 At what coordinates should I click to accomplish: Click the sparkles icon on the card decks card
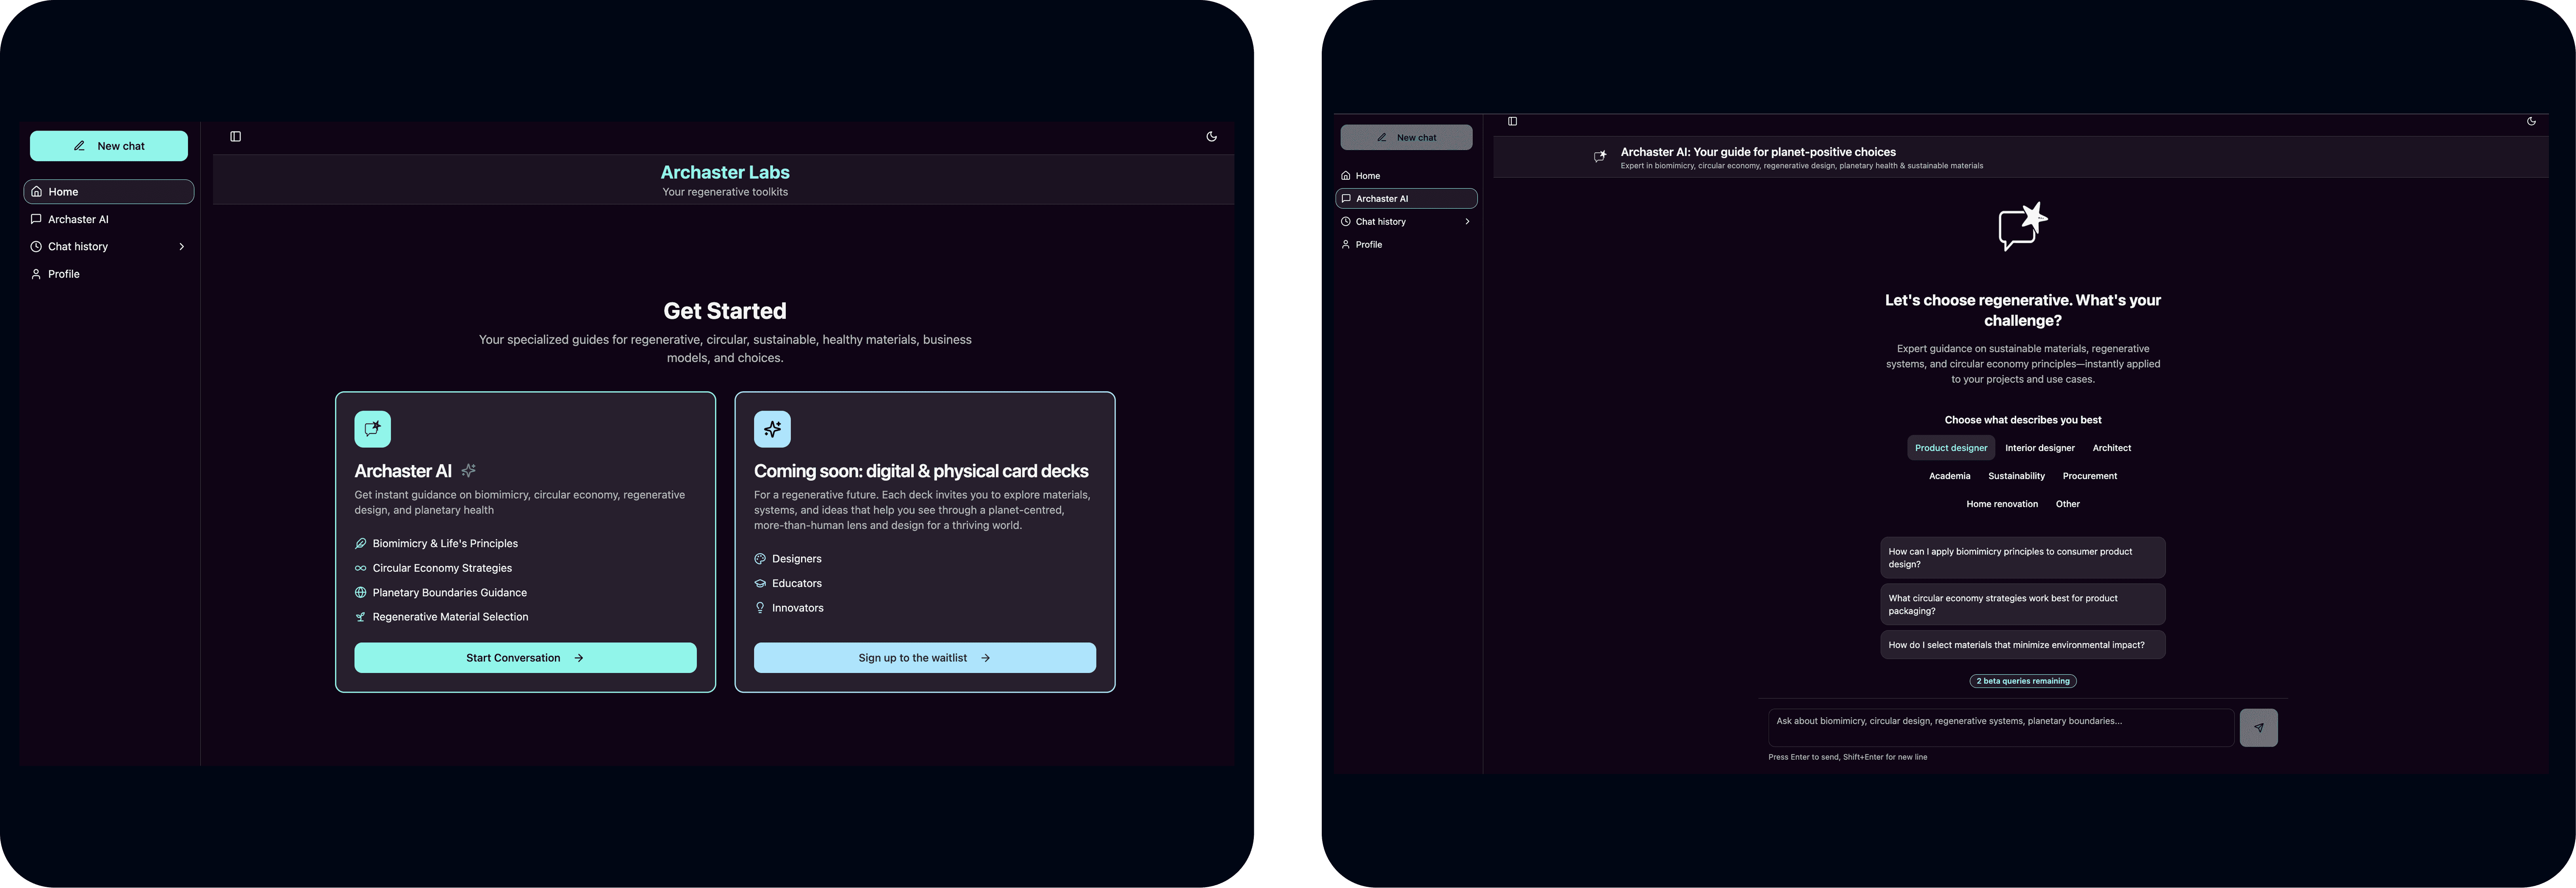coord(772,429)
